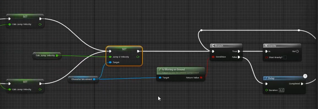Click the blue Target pin on the highlighted SET node
Image resolution: width=318 pixels, height=109 pixels.
(x=110, y=62)
